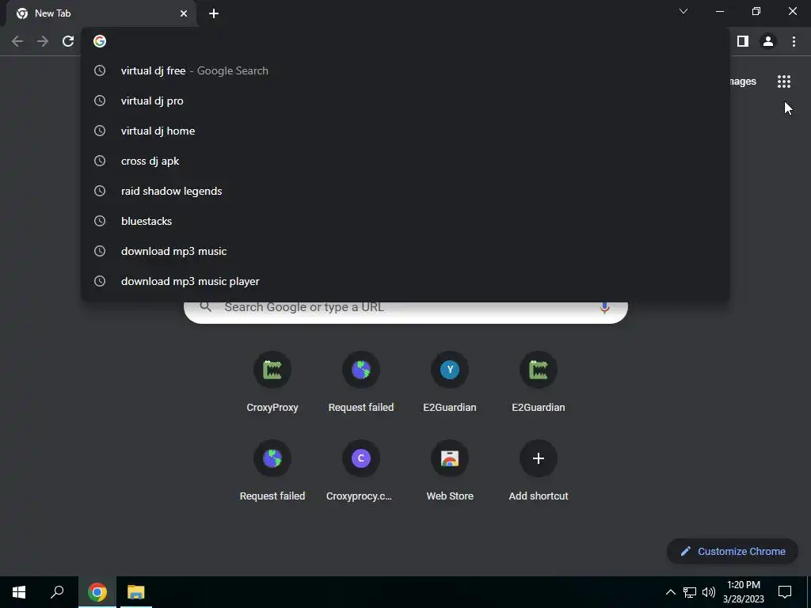Open the tab search chevron
The height and width of the screenshot is (608, 811).
coord(683,11)
